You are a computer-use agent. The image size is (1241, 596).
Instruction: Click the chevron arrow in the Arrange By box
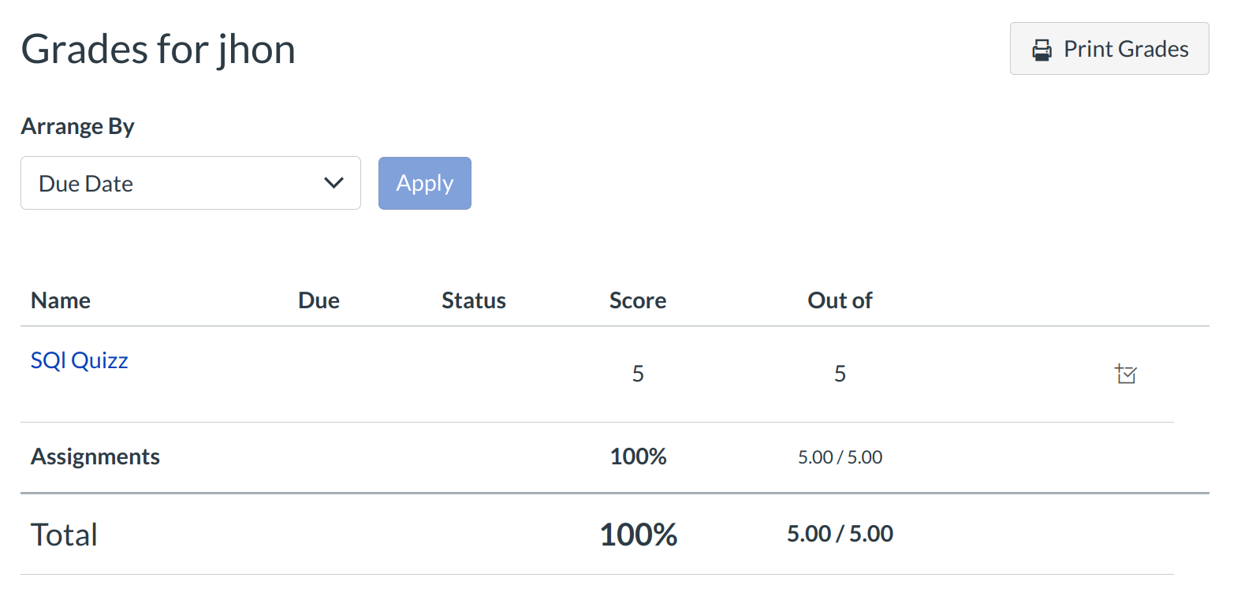(x=334, y=183)
